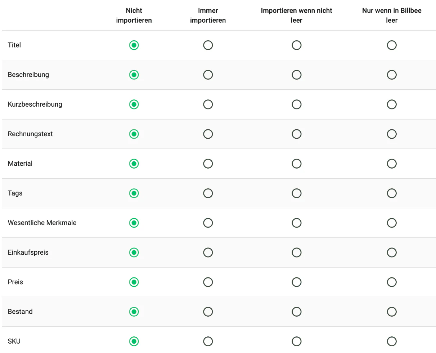
Task: Set Einkaufspreis to 'Immer importieren'
Action: point(208,253)
